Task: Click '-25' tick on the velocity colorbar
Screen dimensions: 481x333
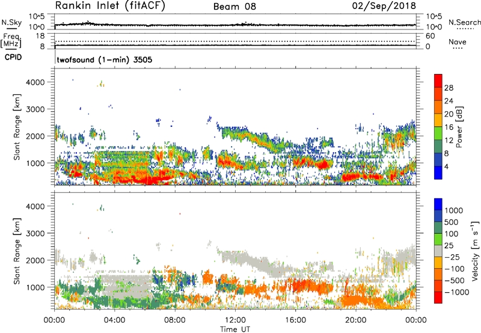Action: [453, 257]
